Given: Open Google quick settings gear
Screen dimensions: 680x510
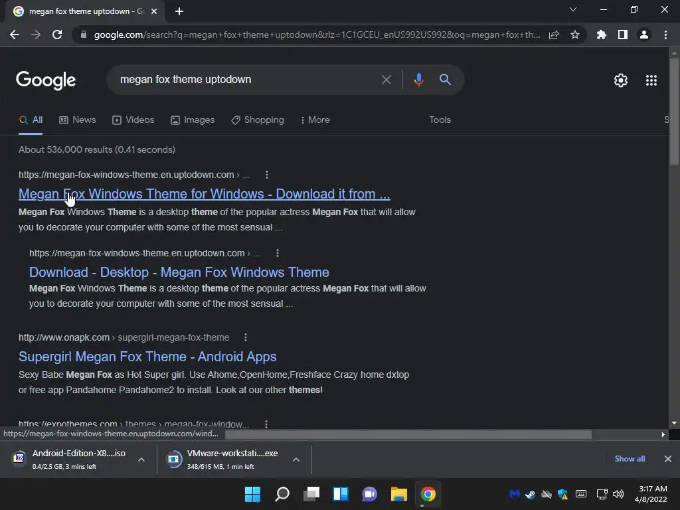Looking at the screenshot, I should click(621, 80).
